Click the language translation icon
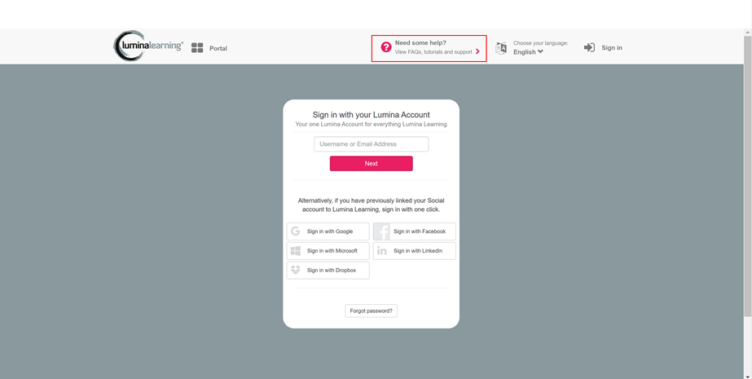 501,48
